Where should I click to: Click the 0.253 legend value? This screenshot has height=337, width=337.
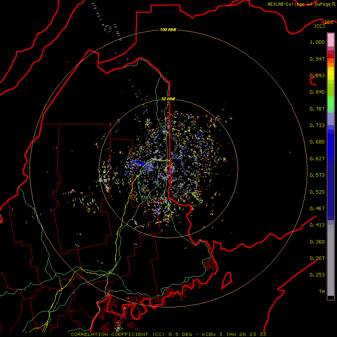pyautogui.click(x=317, y=275)
